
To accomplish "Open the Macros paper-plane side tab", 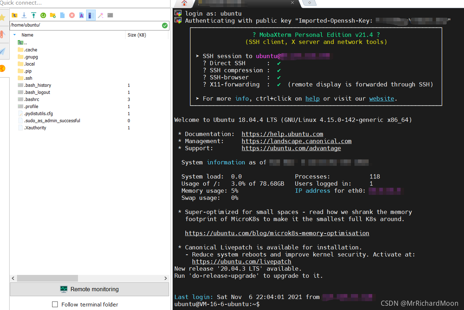I will point(3,51).
